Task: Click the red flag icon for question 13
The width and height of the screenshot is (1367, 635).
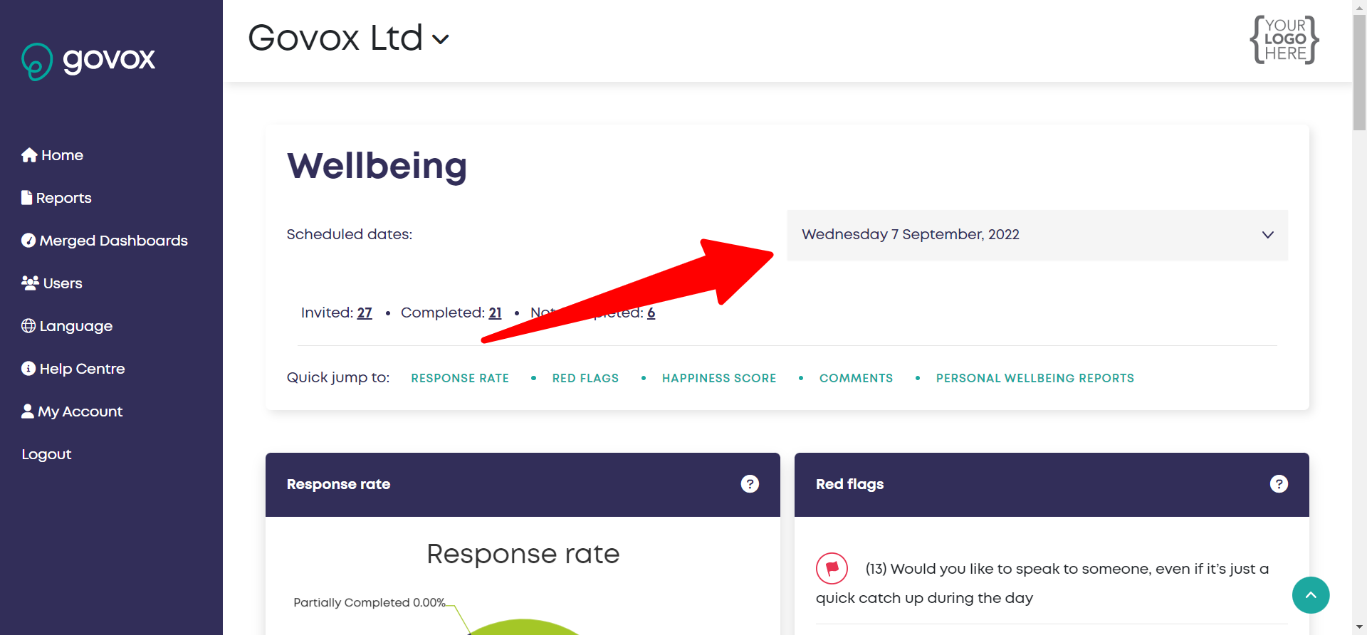Action: click(x=832, y=568)
